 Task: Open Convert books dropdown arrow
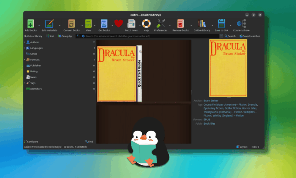pos(82,25)
